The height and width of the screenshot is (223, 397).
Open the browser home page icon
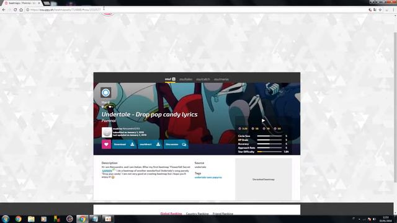(x=21, y=10)
